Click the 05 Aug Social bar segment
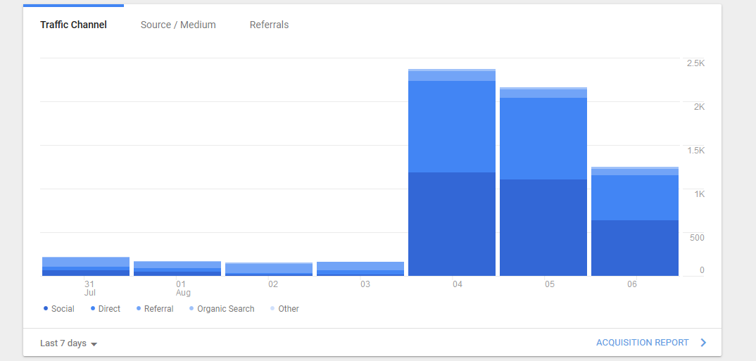Image resolution: width=756 pixels, height=361 pixels. click(x=543, y=227)
